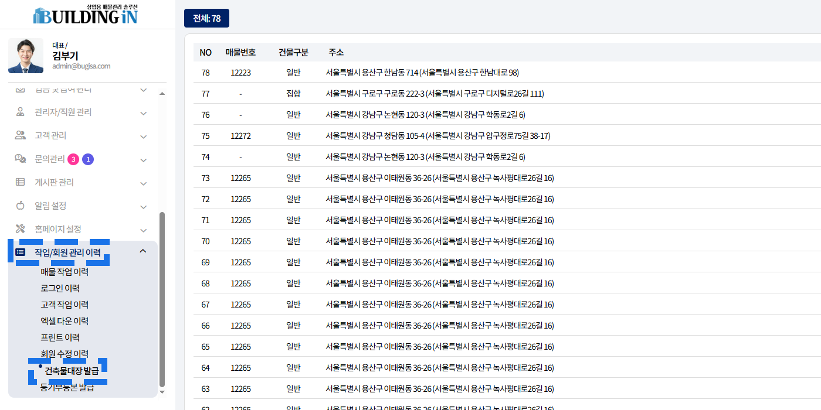Click the manager/staff management person icon

[x=21, y=112]
